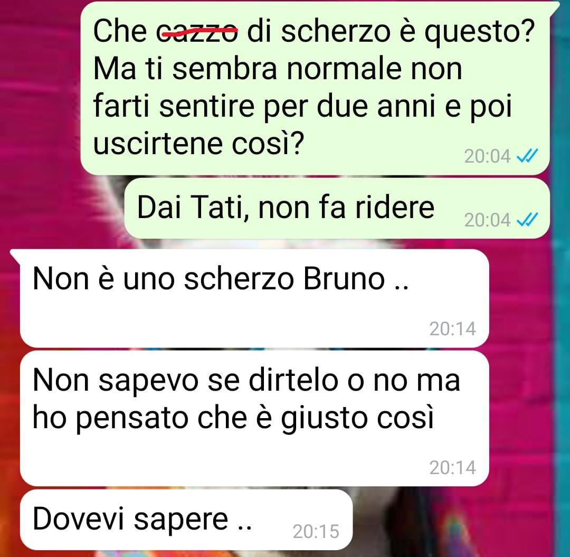Select the "Dai Tati, non fa ridere" message
The width and height of the screenshot is (570, 557).
click(337, 209)
